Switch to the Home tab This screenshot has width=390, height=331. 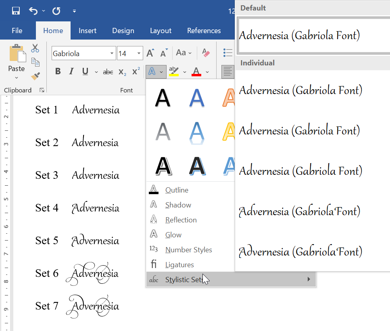(x=53, y=31)
